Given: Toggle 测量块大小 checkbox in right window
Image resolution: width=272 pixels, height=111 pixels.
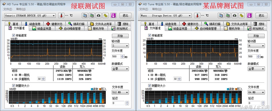Looking at the screenshot, I should tap(149, 86).
